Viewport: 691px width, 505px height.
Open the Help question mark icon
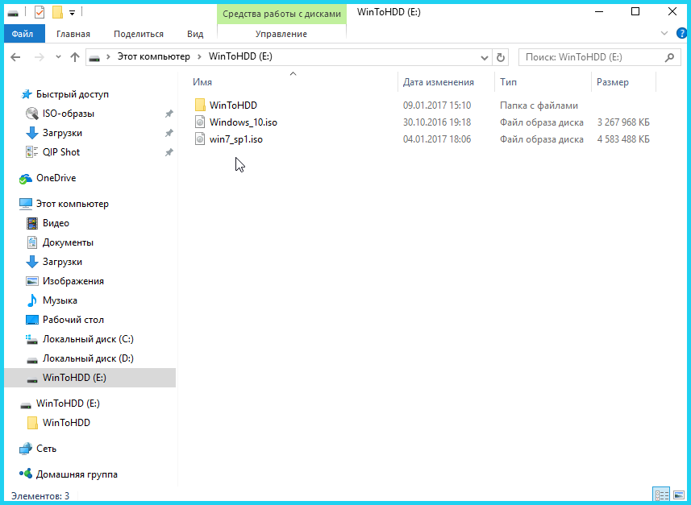point(680,34)
